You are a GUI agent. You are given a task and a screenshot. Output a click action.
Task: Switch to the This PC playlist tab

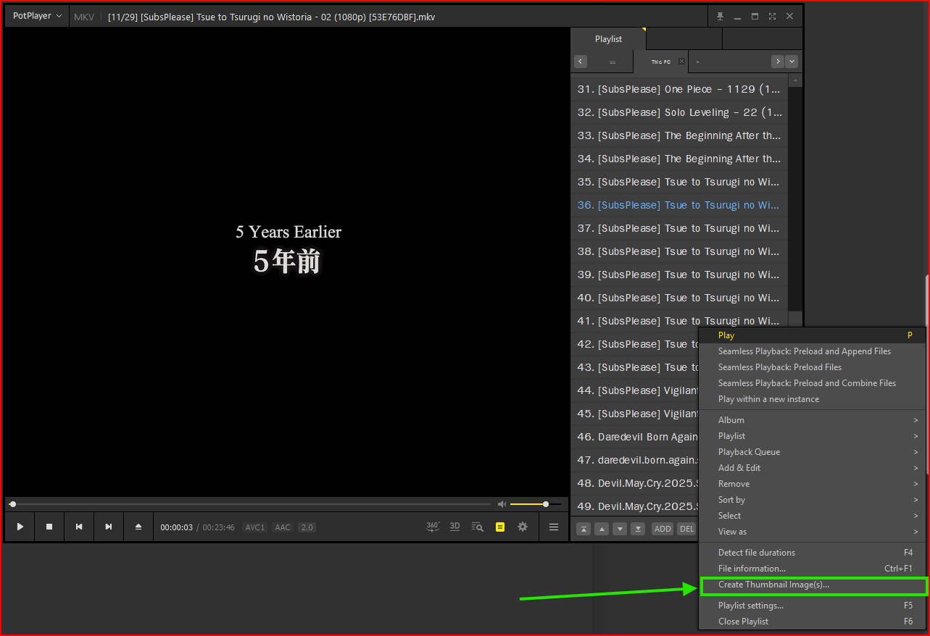660,62
